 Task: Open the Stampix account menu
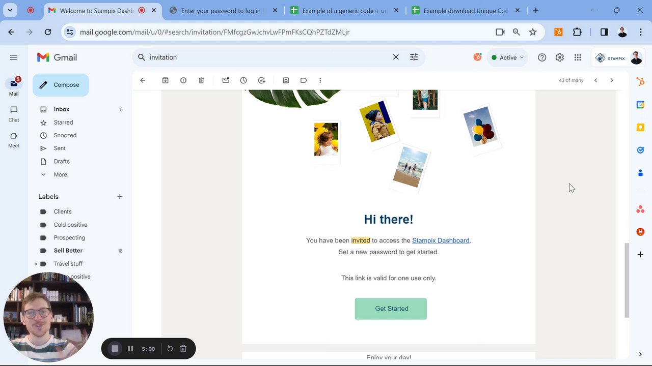618,57
